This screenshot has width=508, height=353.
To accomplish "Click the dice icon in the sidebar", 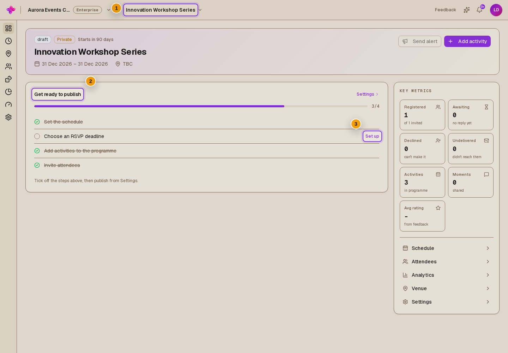I will [x=8, y=79].
